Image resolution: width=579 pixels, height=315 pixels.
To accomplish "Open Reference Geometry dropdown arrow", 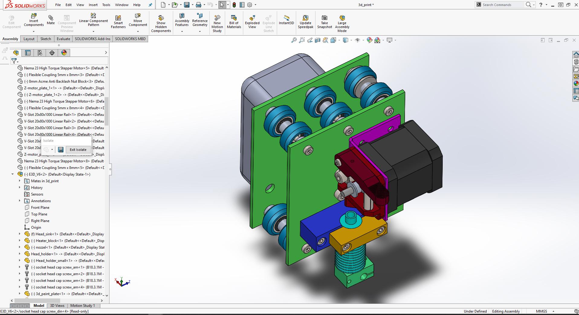I will tap(200, 31).
